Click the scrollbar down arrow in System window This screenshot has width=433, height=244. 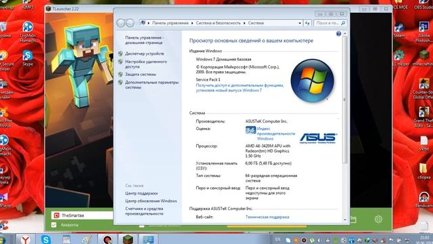tap(344, 220)
